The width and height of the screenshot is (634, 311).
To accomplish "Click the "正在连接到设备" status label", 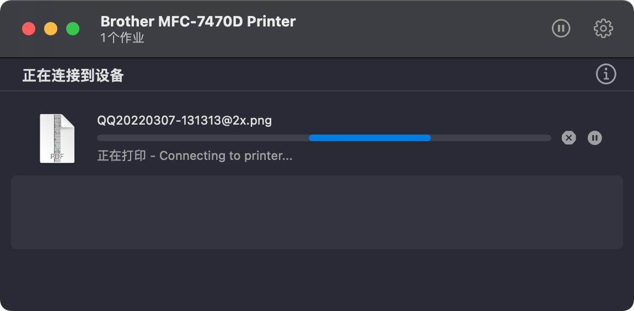I will point(73,76).
